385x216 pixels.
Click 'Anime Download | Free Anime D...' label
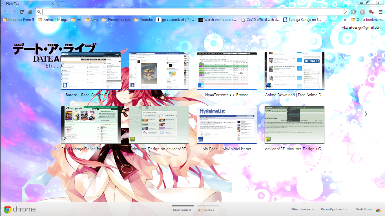pyautogui.click(x=295, y=95)
